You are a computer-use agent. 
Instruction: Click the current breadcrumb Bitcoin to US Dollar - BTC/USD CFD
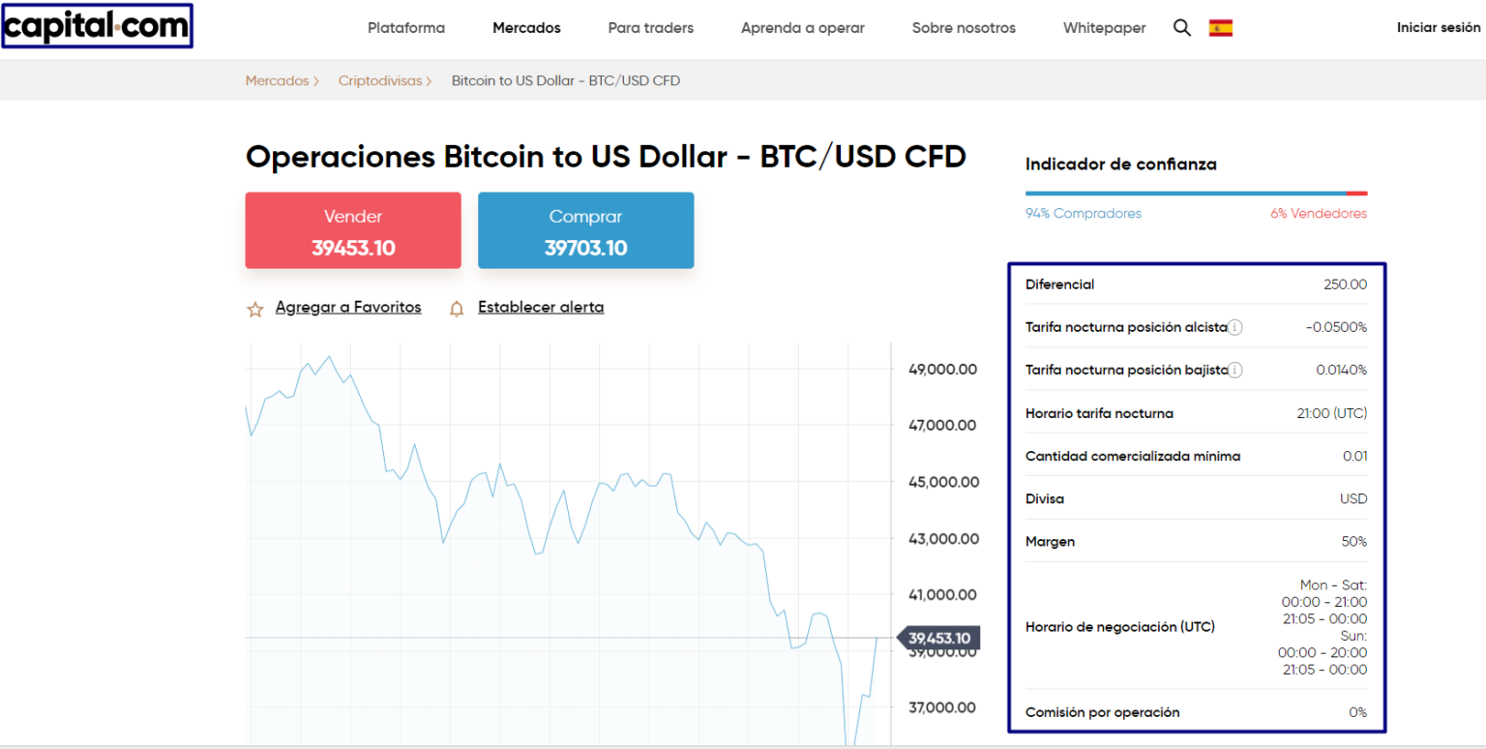[x=566, y=81]
